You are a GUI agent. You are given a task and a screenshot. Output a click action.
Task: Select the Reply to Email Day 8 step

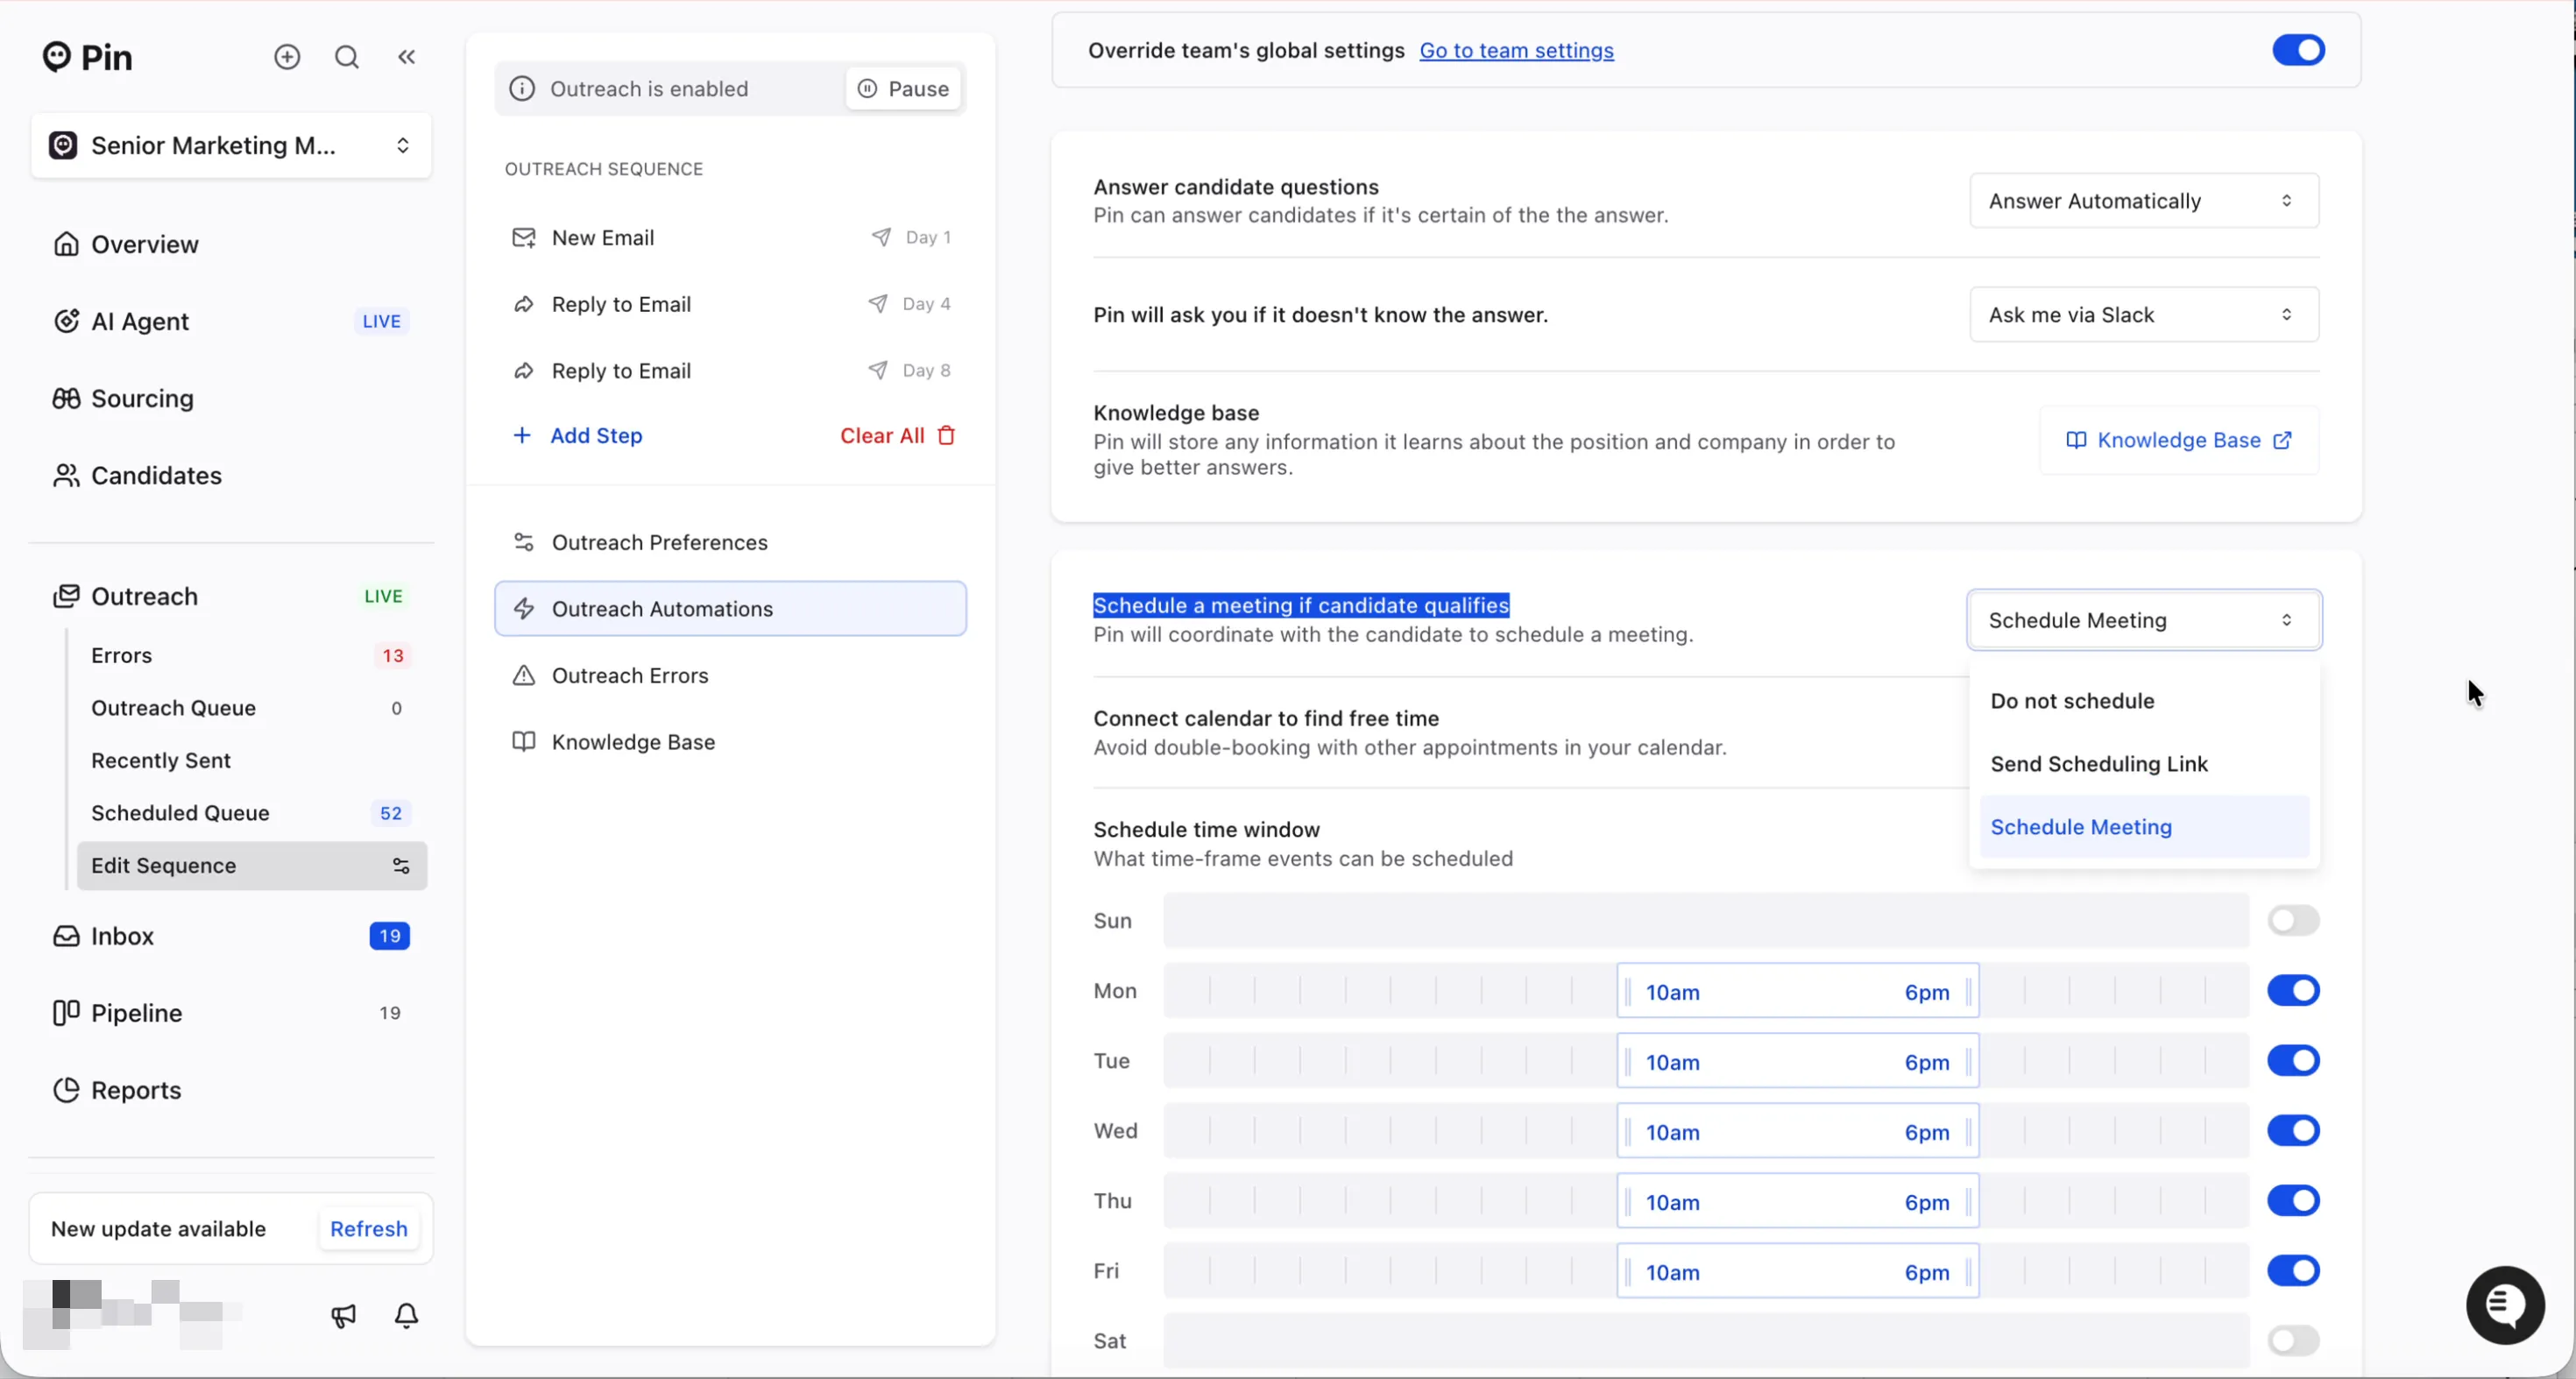pos(730,371)
